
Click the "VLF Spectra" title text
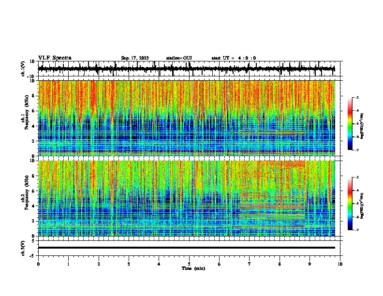point(55,58)
